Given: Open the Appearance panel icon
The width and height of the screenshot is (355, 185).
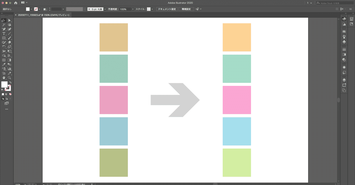Looking at the screenshot, I should [x=344, y=67].
